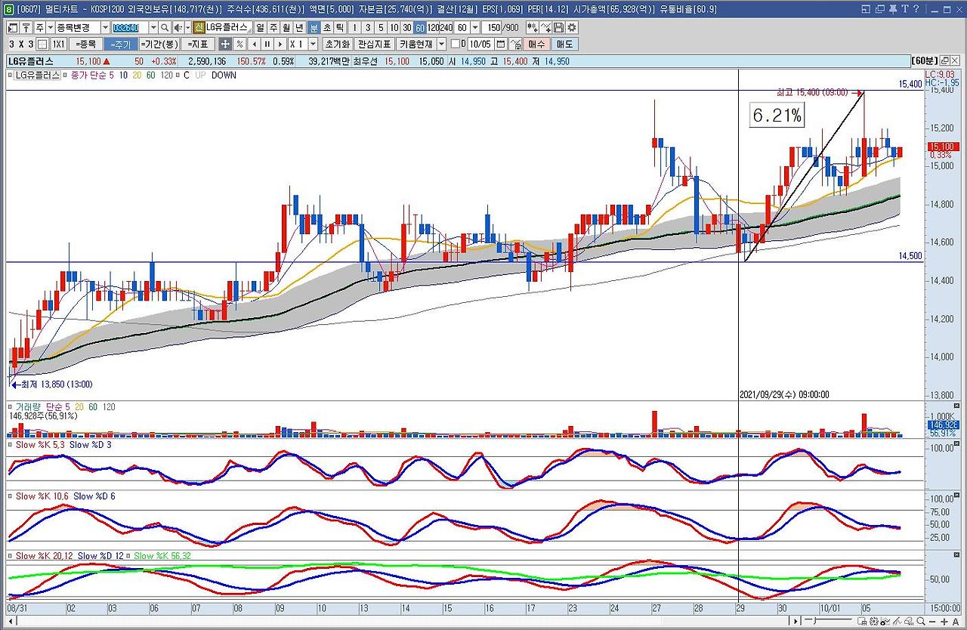Image resolution: width=967 pixels, height=630 pixels.
Task: Toggle the checkbox before date field
Action: [455, 44]
